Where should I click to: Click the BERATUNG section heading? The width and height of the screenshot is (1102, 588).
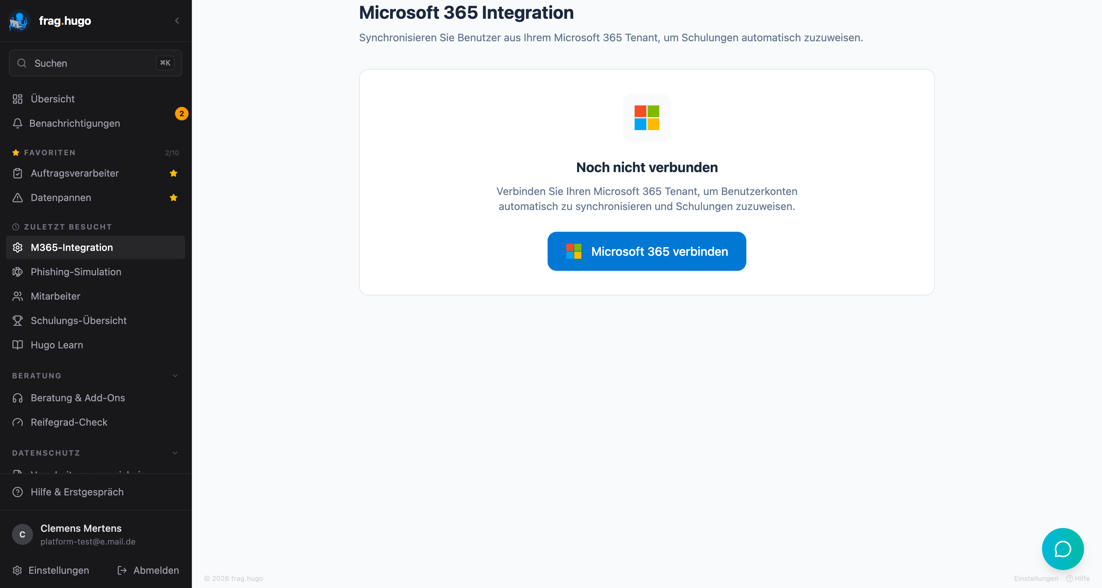pyautogui.click(x=37, y=376)
